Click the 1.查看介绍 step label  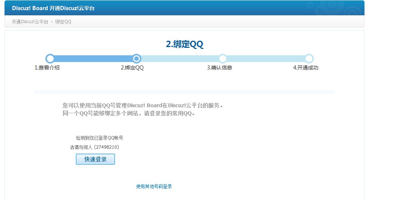(47, 68)
